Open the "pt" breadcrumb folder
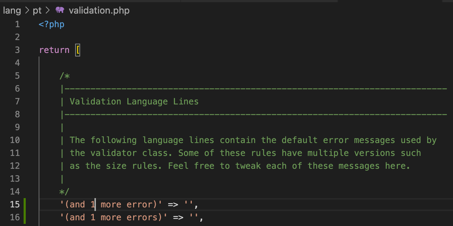This screenshot has height=226, width=453. click(37, 11)
